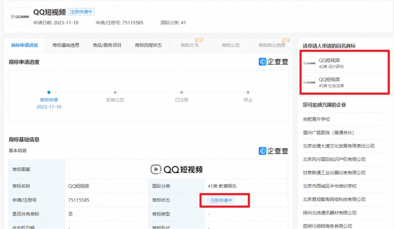
Task: Click the 初审公告 dot on the timeline
Action: point(115,94)
